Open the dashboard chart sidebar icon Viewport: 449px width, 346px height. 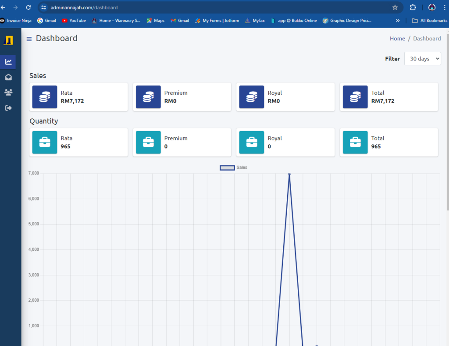8,62
